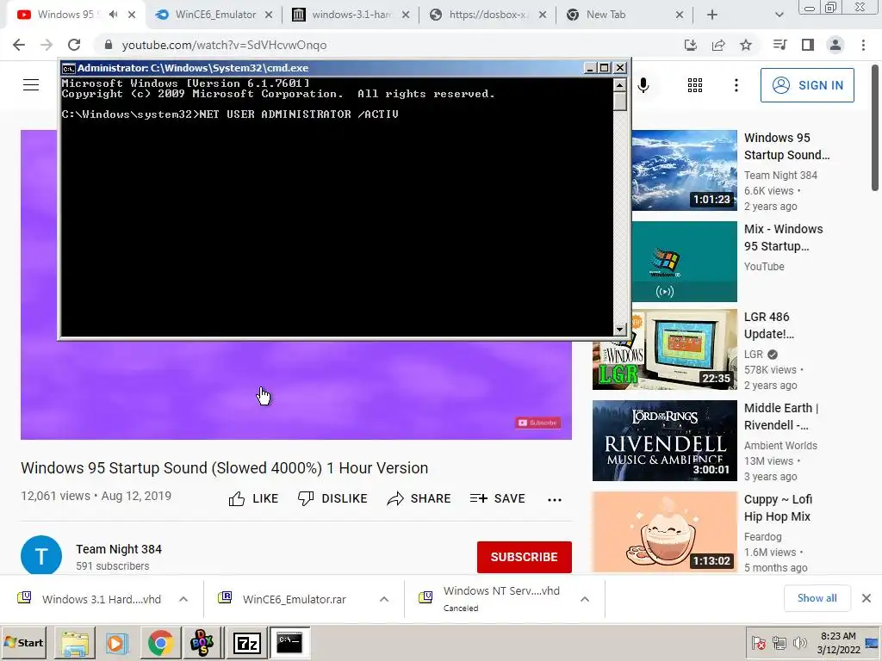Click the address bar URL
Viewport: 882px width, 661px height.
[224, 45]
